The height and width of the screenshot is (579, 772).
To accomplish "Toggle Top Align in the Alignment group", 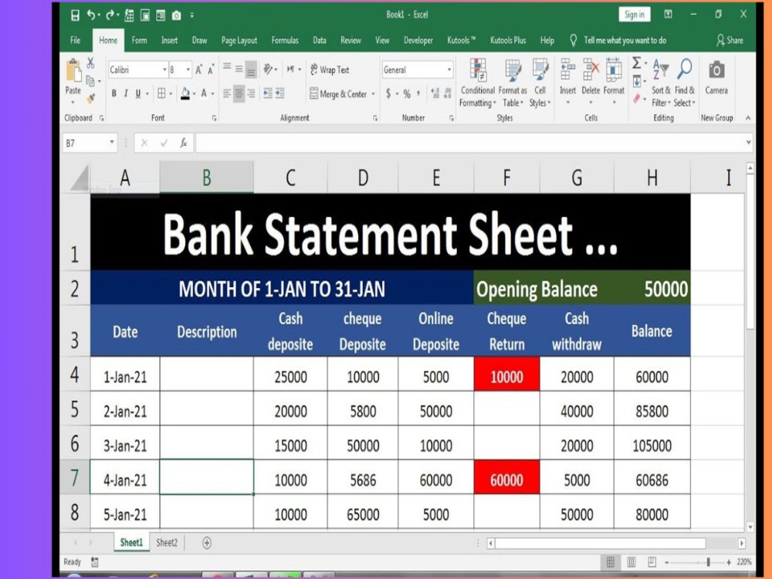I will tap(227, 69).
